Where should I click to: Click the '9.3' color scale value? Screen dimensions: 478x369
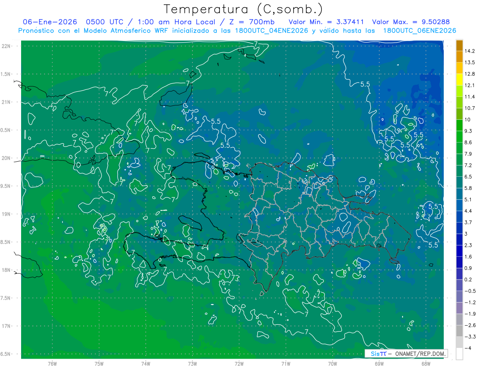(468, 131)
